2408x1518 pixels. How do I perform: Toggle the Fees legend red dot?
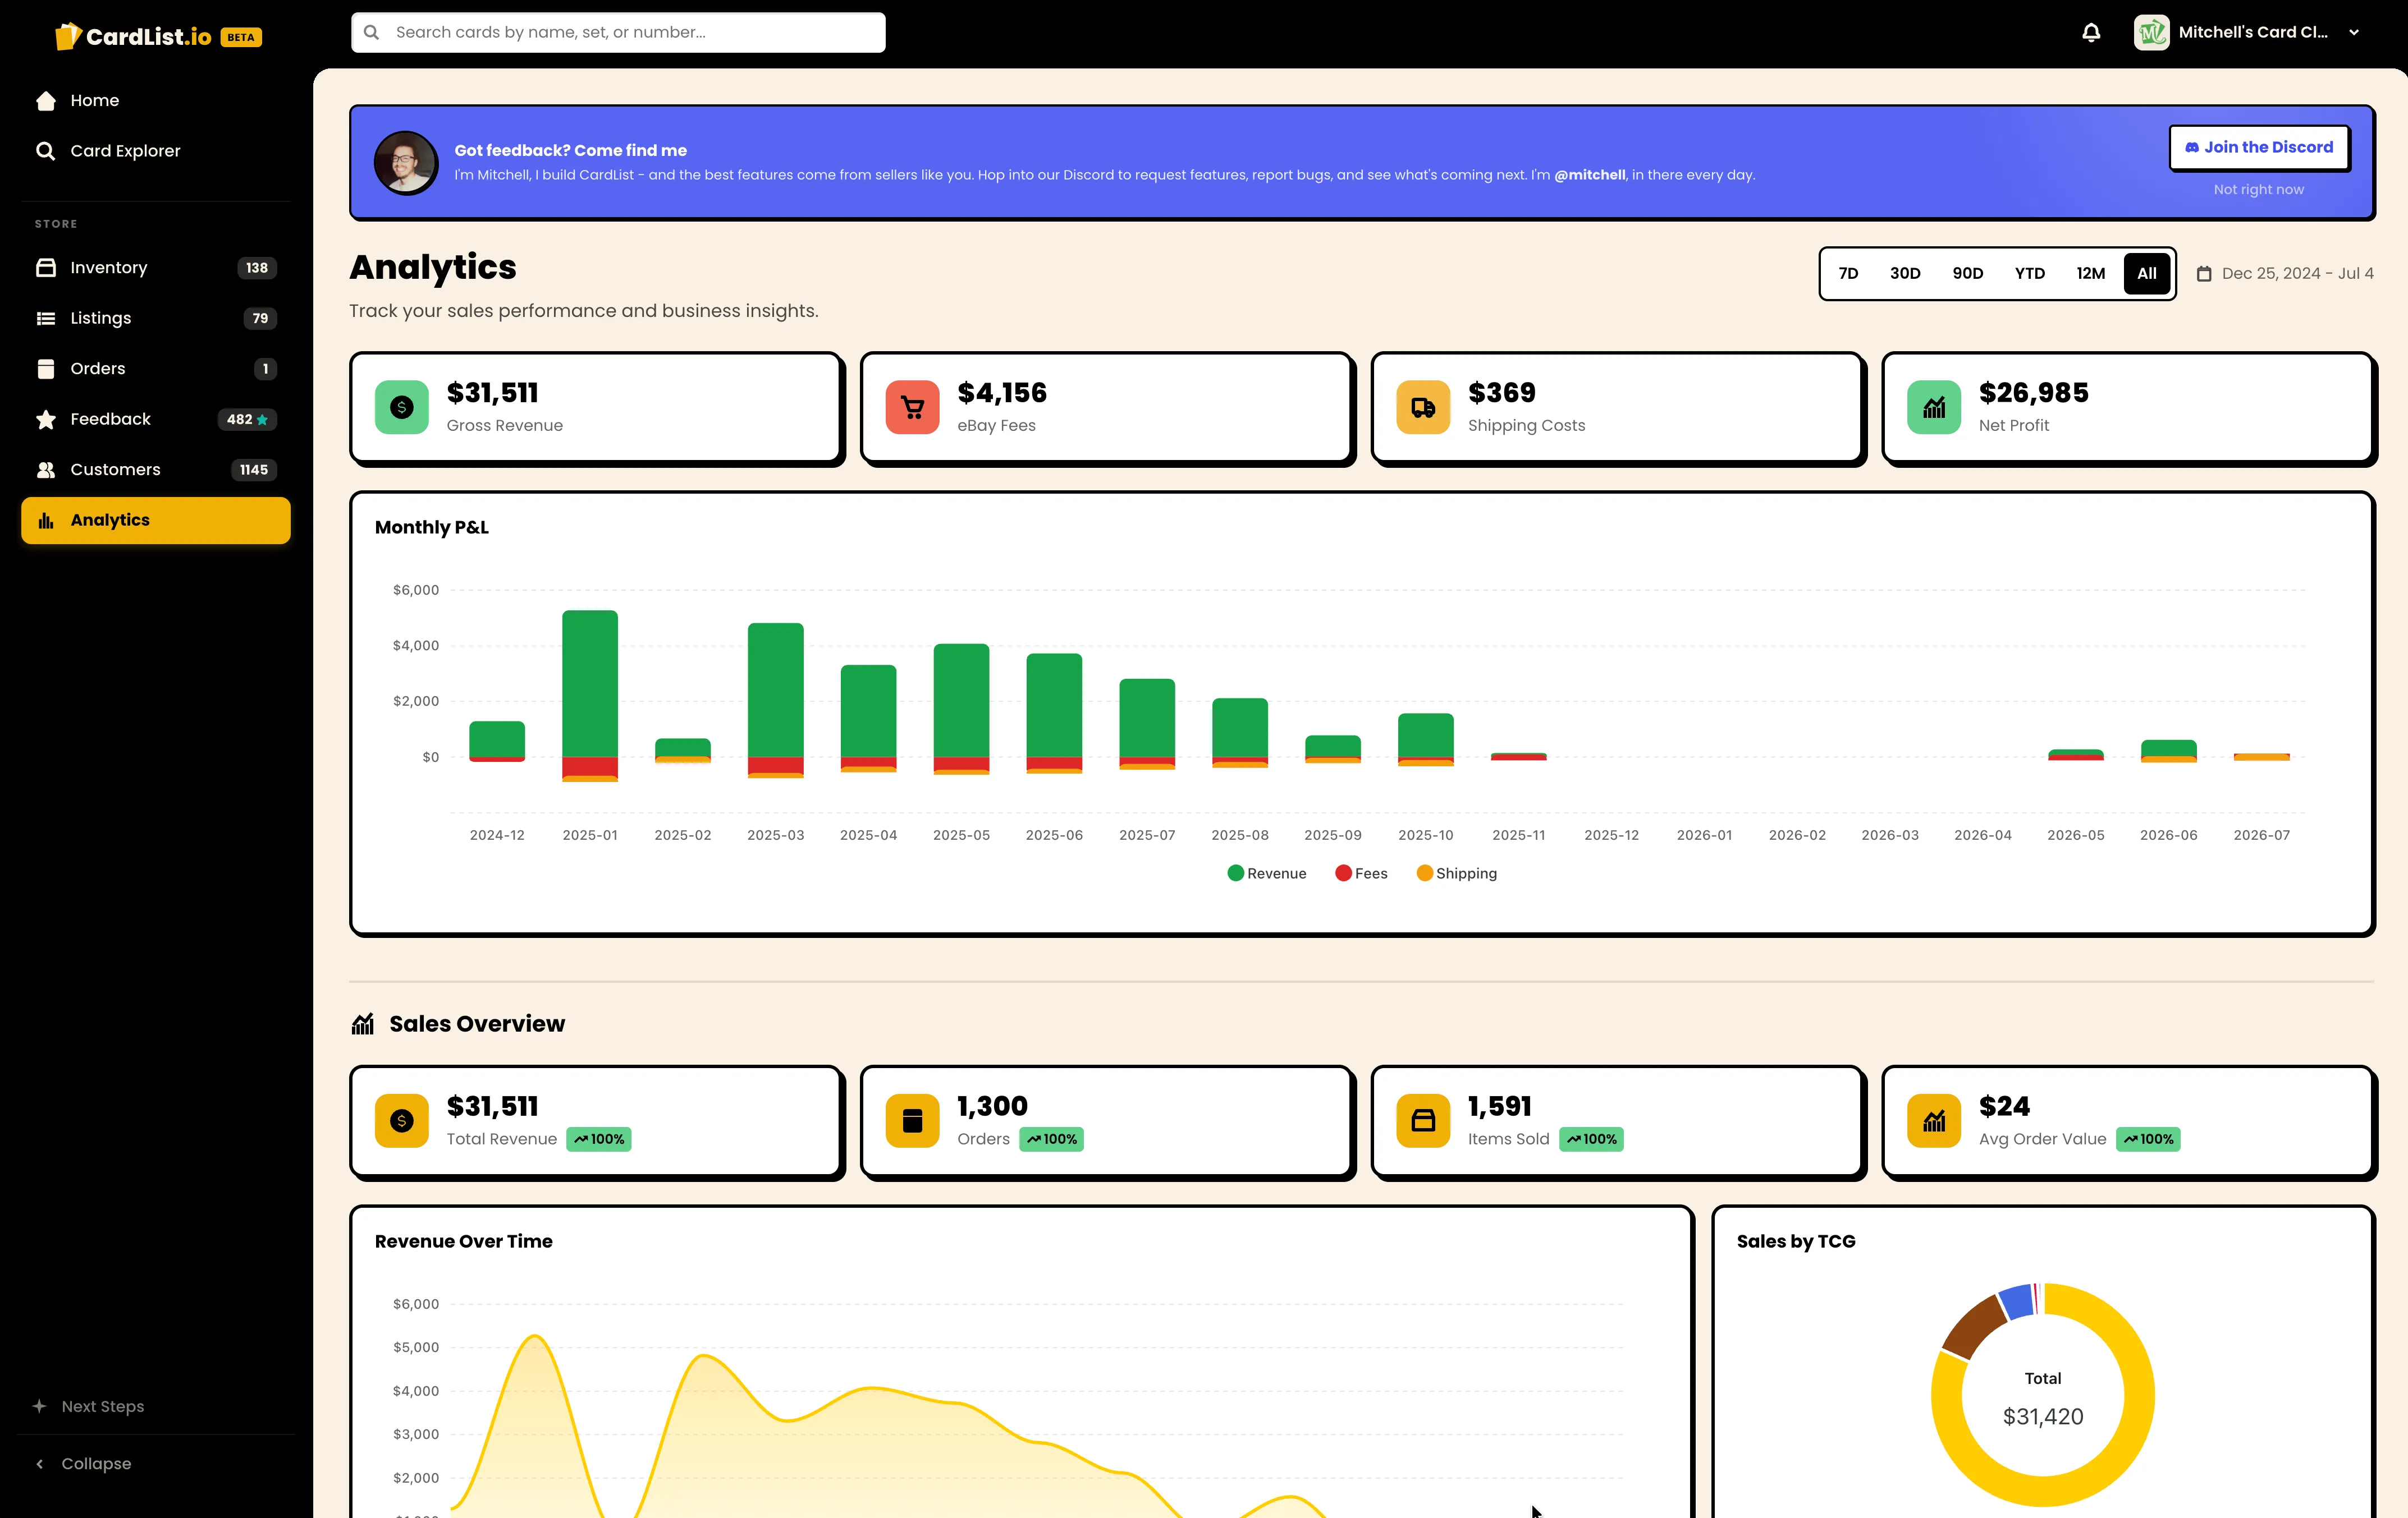1343,873
